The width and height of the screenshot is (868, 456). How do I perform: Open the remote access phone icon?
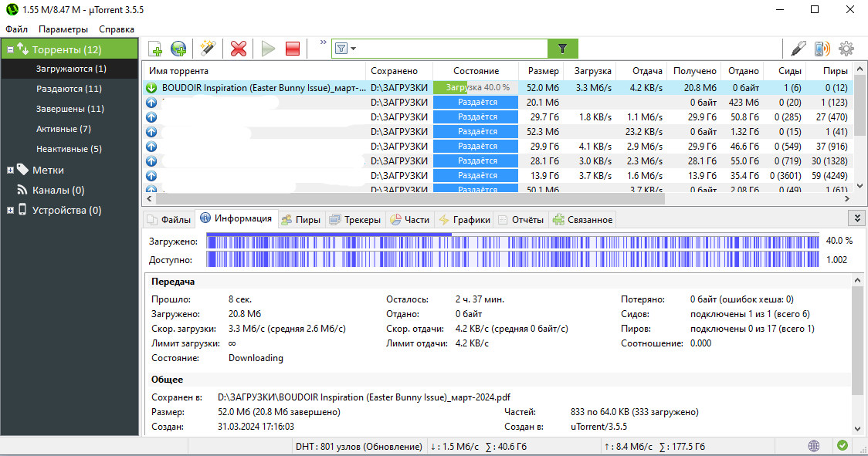[x=822, y=49]
